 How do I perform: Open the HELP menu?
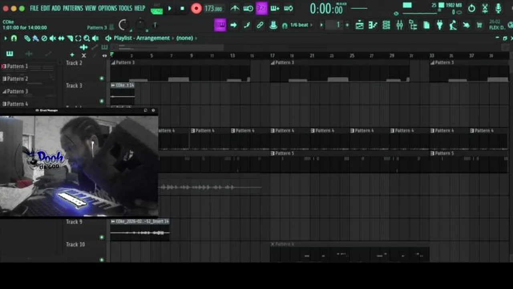pos(139,8)
